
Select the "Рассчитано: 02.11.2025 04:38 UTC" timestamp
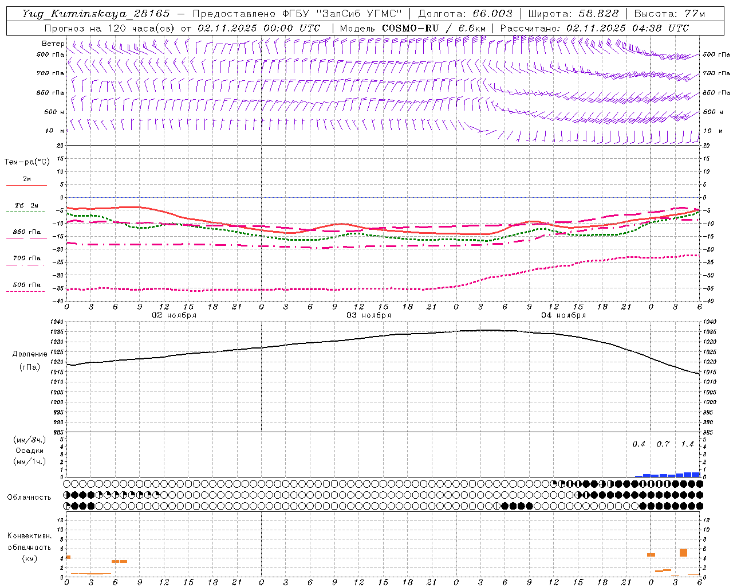click(x=594, y=28)
